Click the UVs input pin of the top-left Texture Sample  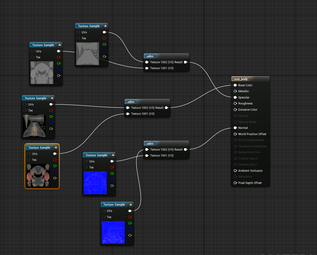coord(33,51)
